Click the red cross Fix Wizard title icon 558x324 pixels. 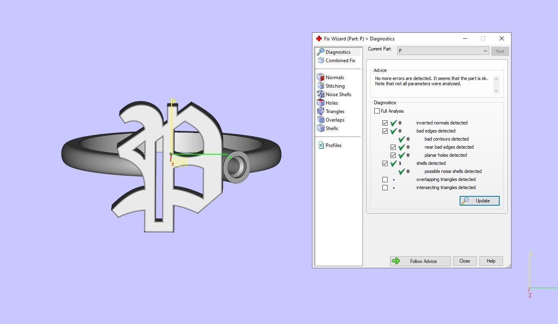pyautogui.click(x=319, y=38)
